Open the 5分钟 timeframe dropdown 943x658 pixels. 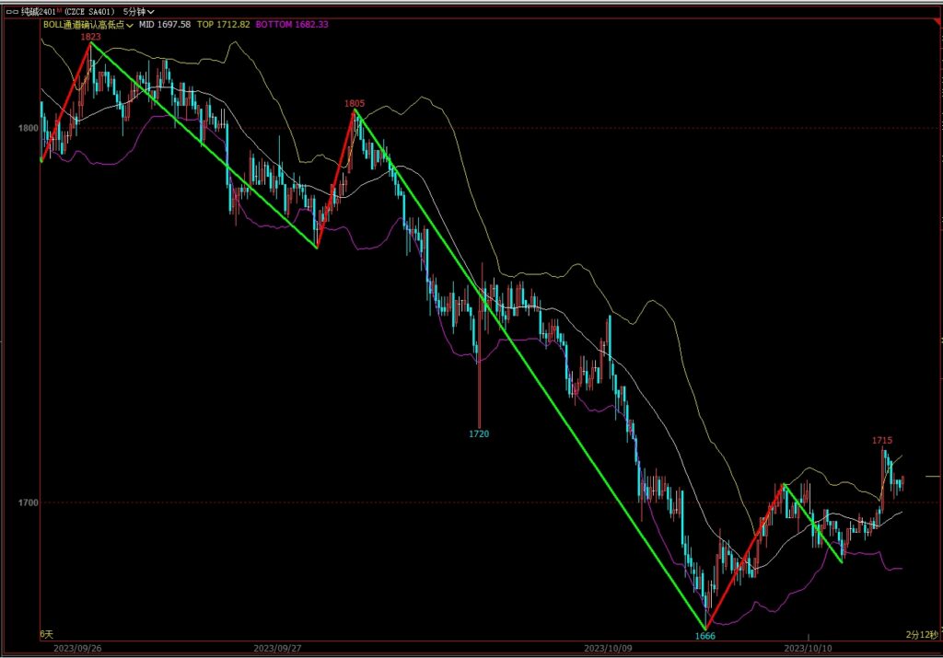click(x=138, y=11)
